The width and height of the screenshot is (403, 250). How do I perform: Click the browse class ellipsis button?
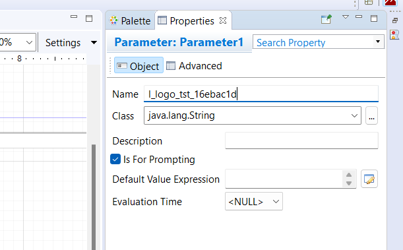click(x=371, y=115)
